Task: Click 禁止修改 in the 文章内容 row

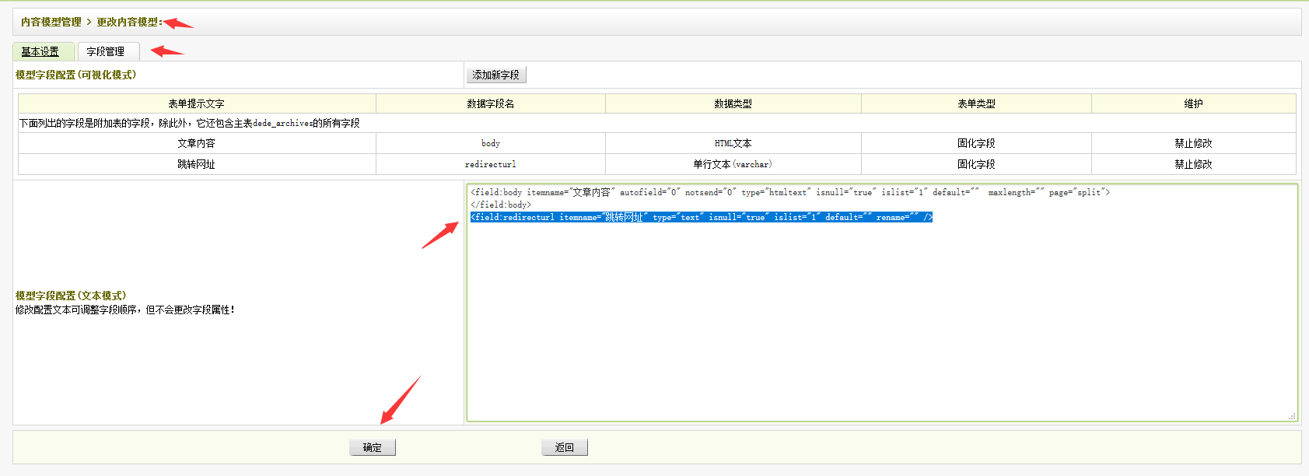Action: coord(1193,143)
